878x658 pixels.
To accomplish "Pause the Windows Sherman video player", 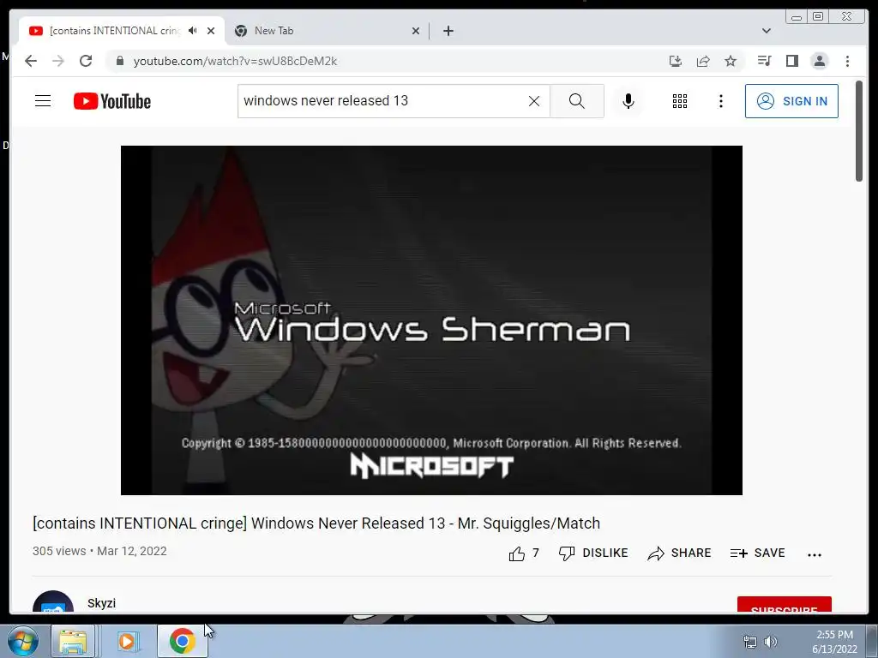I will point(431,320).
